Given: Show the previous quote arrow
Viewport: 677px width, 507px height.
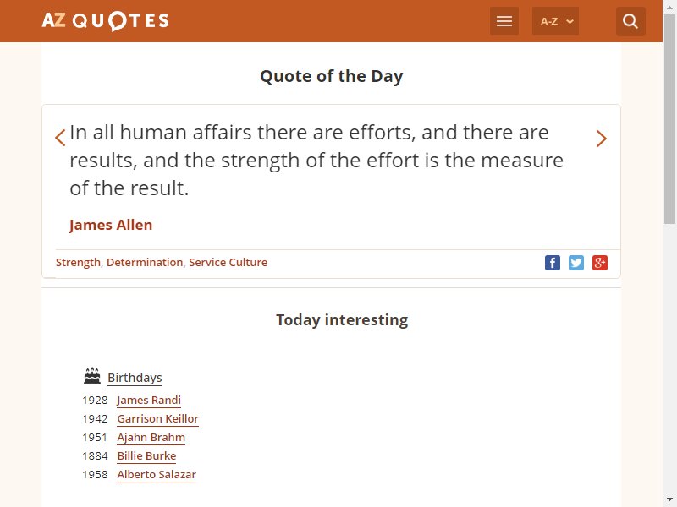Looking at the screenshot, I should [x=60, y=138].
